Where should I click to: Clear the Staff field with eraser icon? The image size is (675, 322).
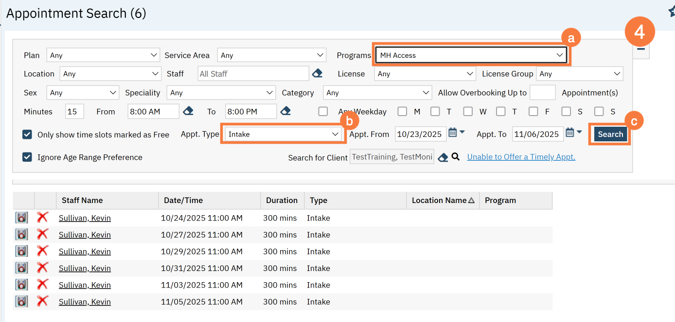click(317, 74)
